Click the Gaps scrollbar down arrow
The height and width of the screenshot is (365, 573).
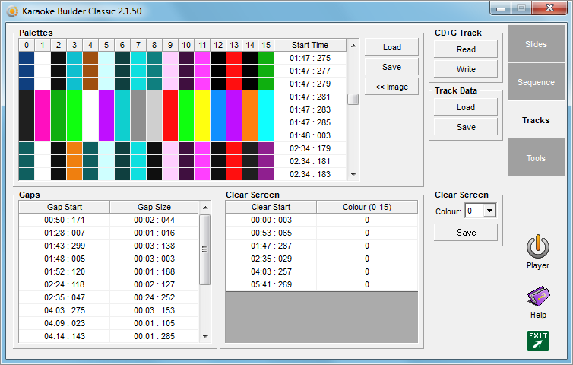pos(205,336)
